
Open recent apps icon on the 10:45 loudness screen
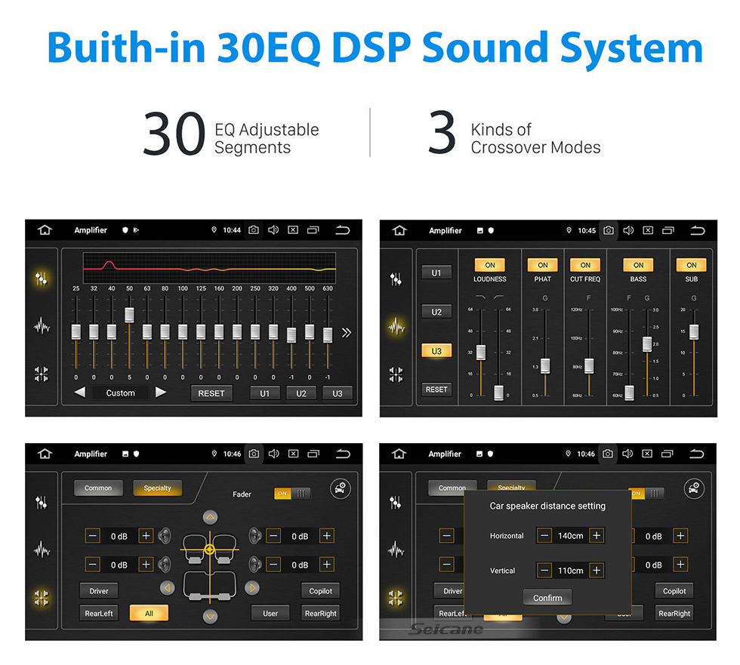click(x=668, y=231)
